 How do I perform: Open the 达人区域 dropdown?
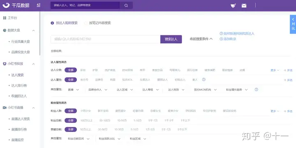(x=125, y=90)
